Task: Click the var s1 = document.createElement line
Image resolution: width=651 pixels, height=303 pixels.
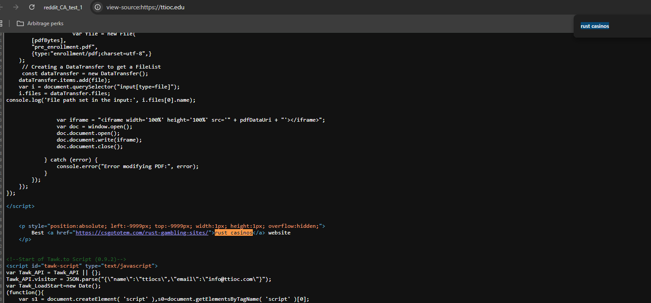Action: tap(164, 299)
